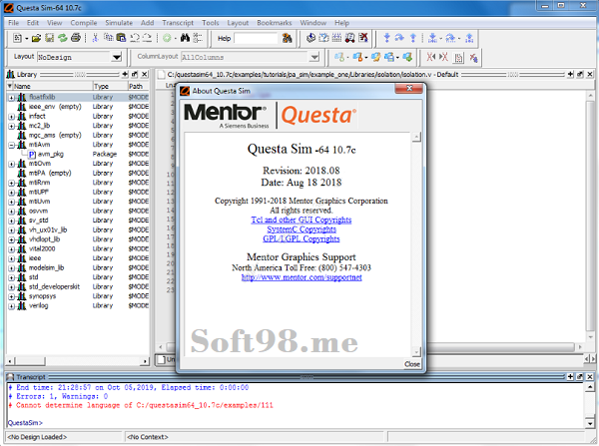Open the ColumnLayout AllColumns dropdown

(314, 57)
